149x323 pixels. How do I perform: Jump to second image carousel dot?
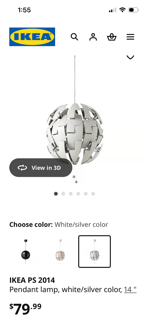pos(63,194)
